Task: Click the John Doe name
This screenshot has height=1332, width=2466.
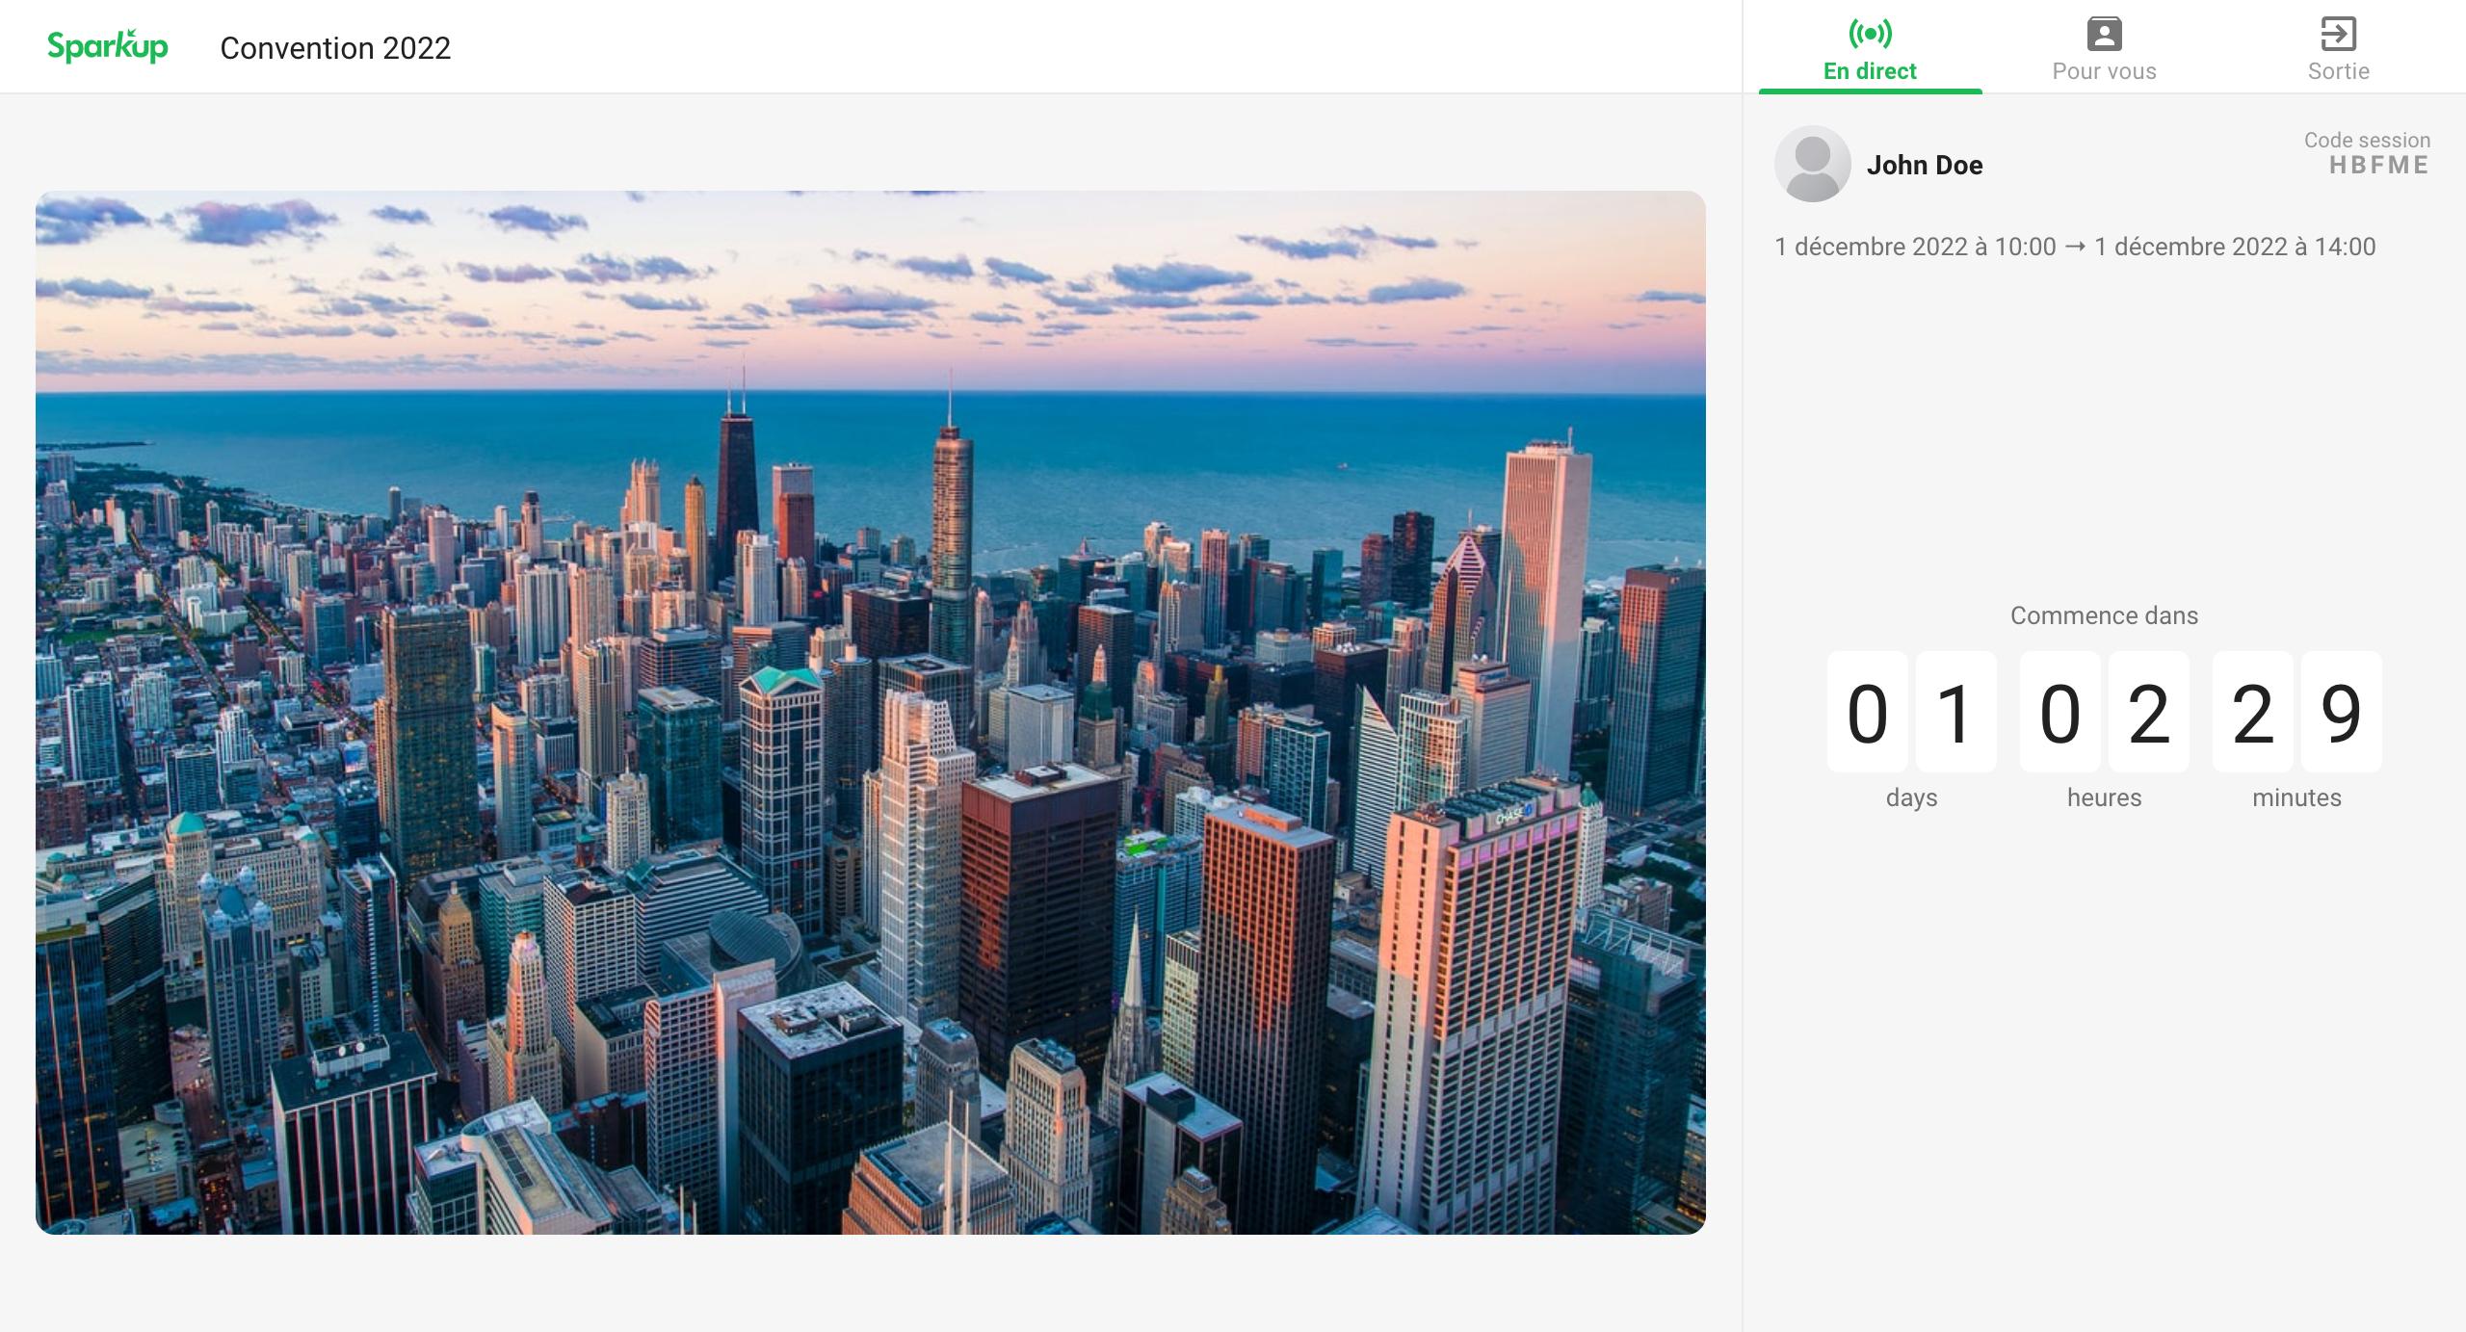Action: [x=1924, y=165]
